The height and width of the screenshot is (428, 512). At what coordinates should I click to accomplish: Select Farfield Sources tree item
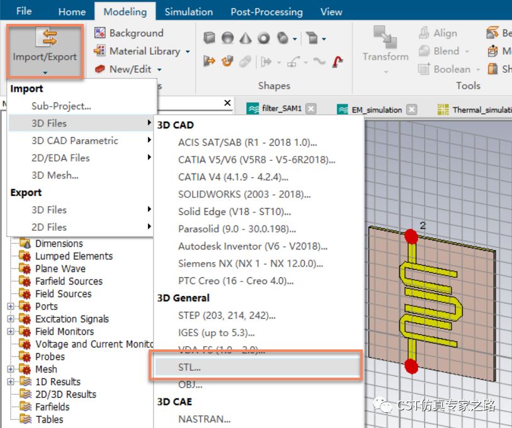[x=69, y=281]
